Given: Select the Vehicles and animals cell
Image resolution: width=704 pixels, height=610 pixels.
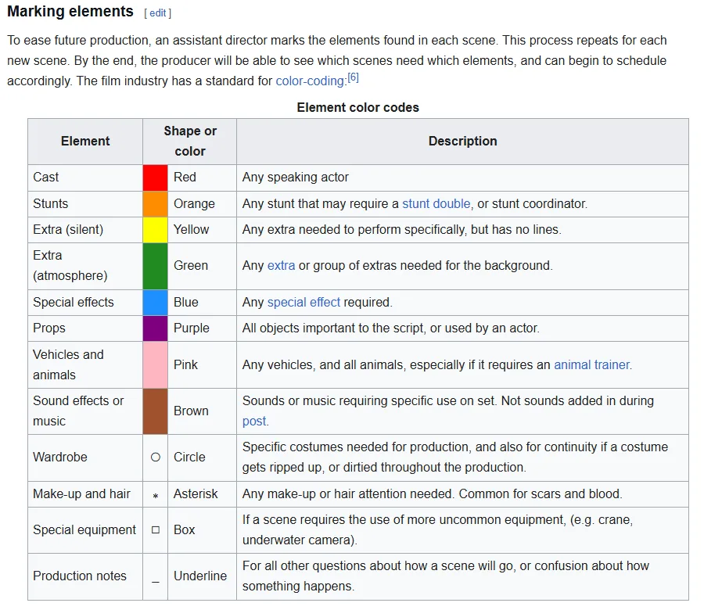Looking at the screenshot, I should point(85,365).
